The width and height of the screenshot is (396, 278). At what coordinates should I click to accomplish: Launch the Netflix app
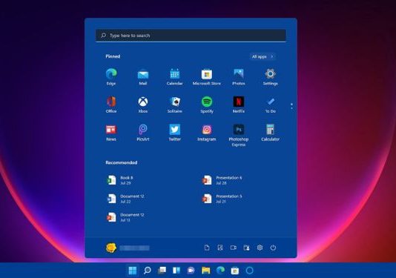[238, 105]
